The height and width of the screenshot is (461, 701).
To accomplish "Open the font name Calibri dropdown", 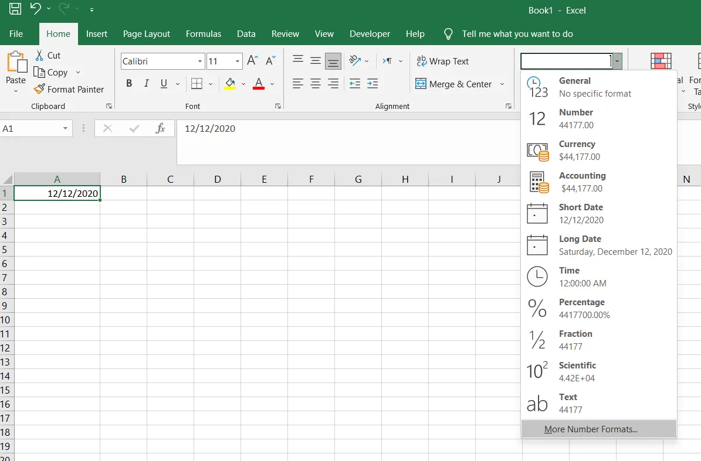I will click(200, 61).
